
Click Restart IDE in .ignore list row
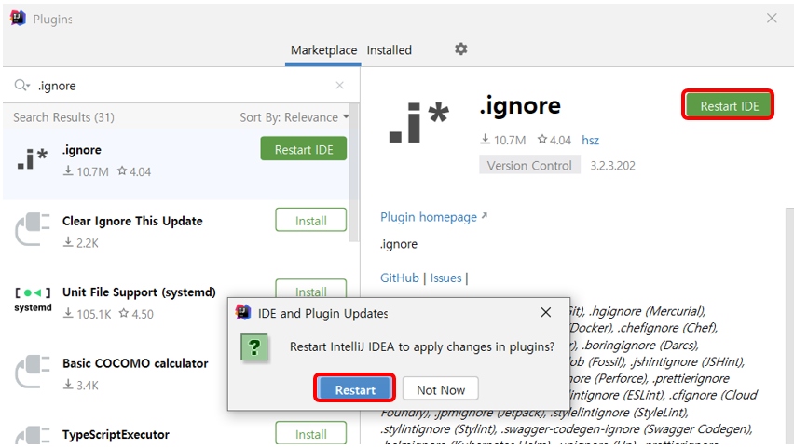(x=304, y=149)
